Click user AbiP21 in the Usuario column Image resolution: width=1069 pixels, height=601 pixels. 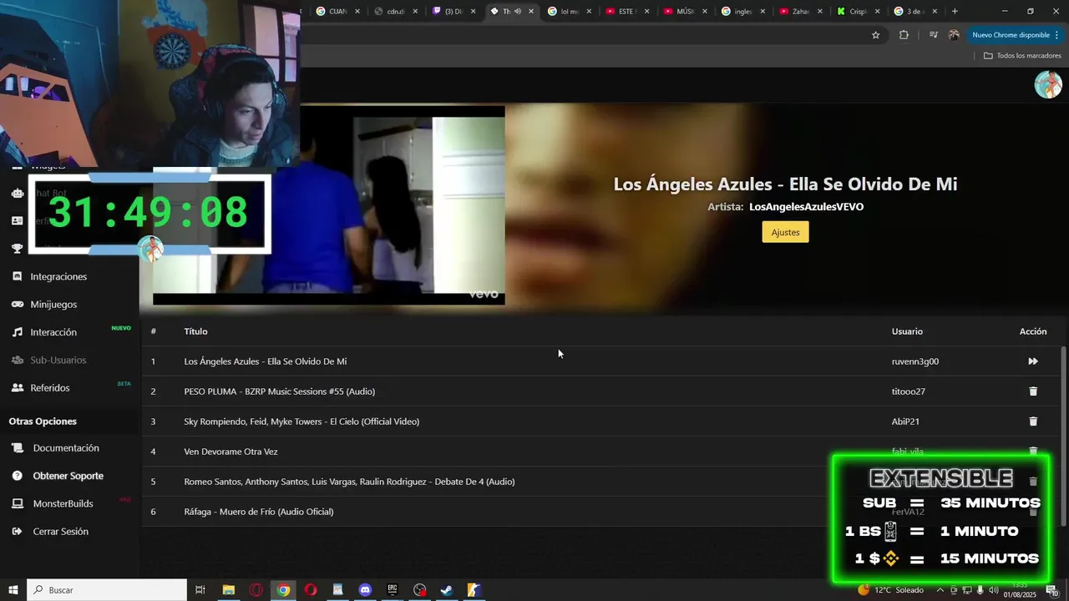click(905, 422)
